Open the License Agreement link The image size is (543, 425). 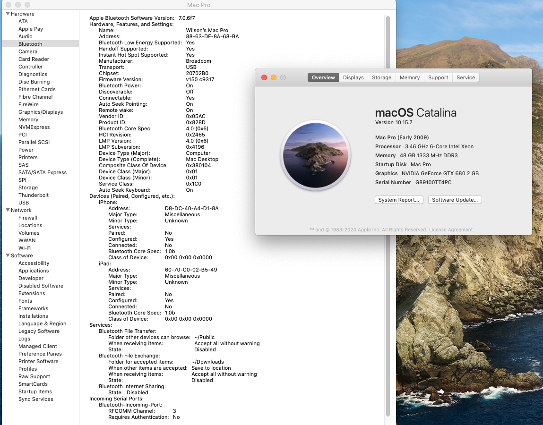(x=450, y=229)
